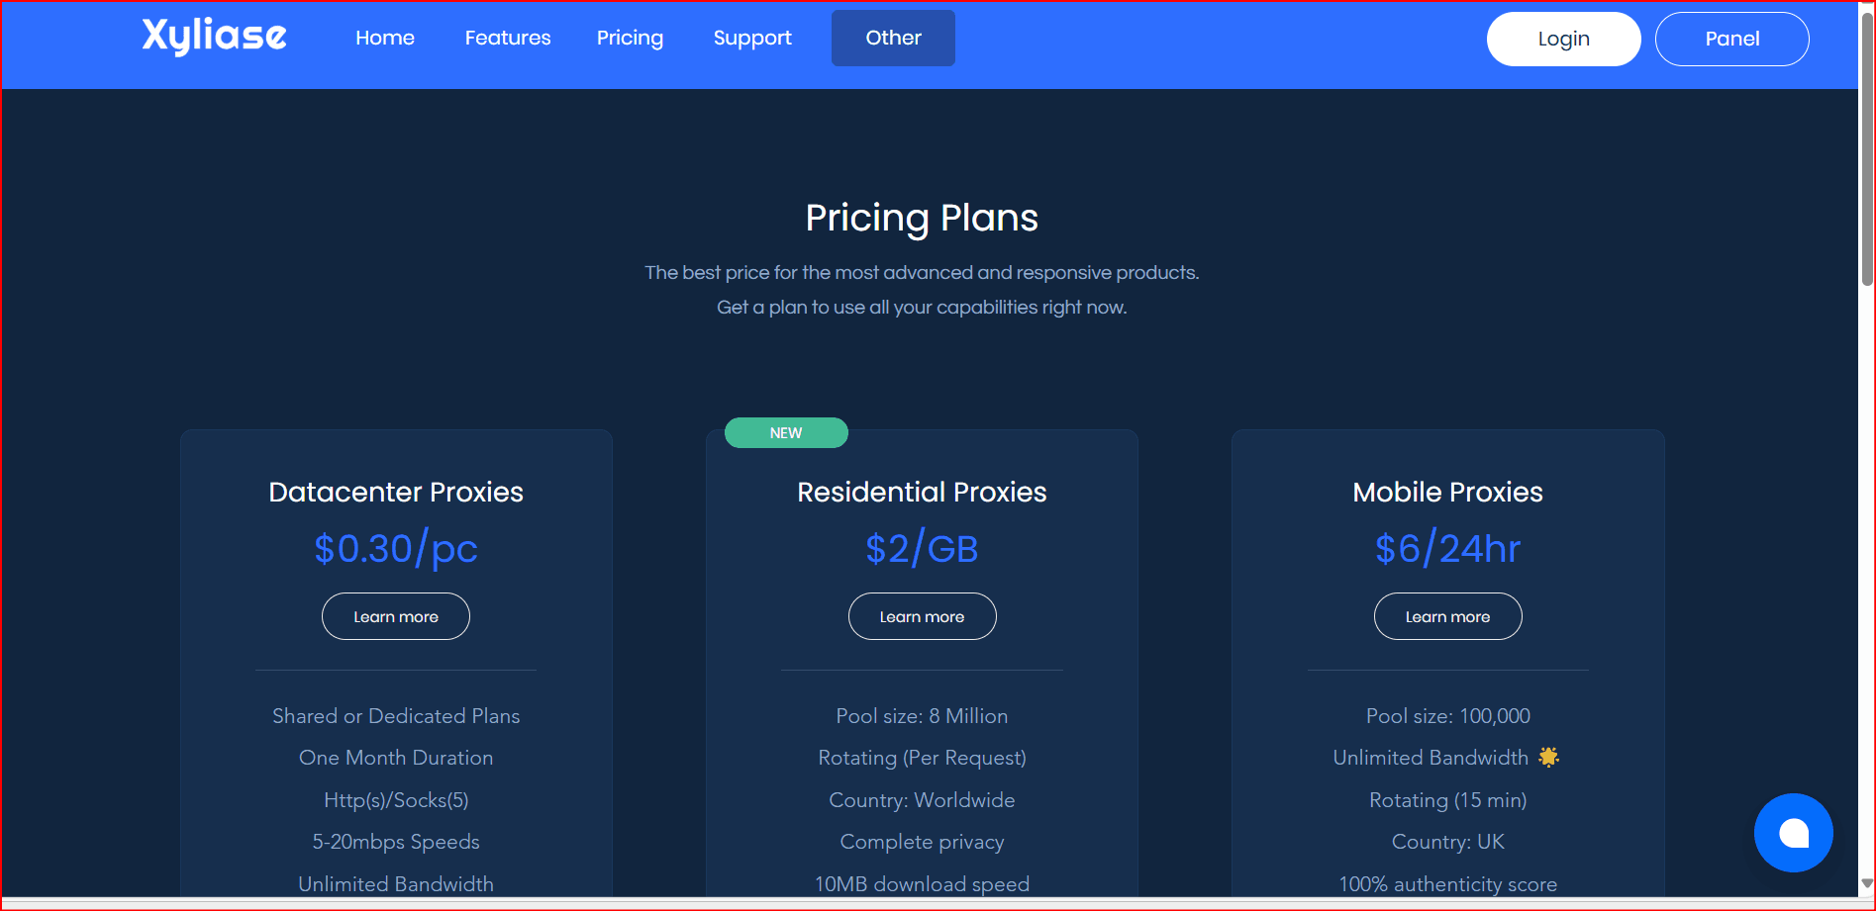Expand the Other menu
This screenshot has height=911, width=1876.
click(x=893, y=38)
